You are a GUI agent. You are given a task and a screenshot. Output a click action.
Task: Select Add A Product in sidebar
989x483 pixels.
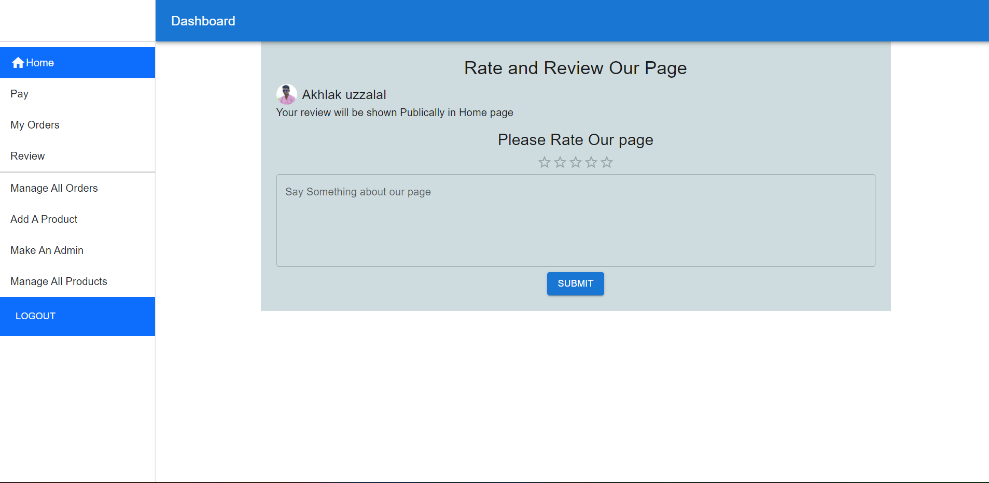tap(44, 219)
